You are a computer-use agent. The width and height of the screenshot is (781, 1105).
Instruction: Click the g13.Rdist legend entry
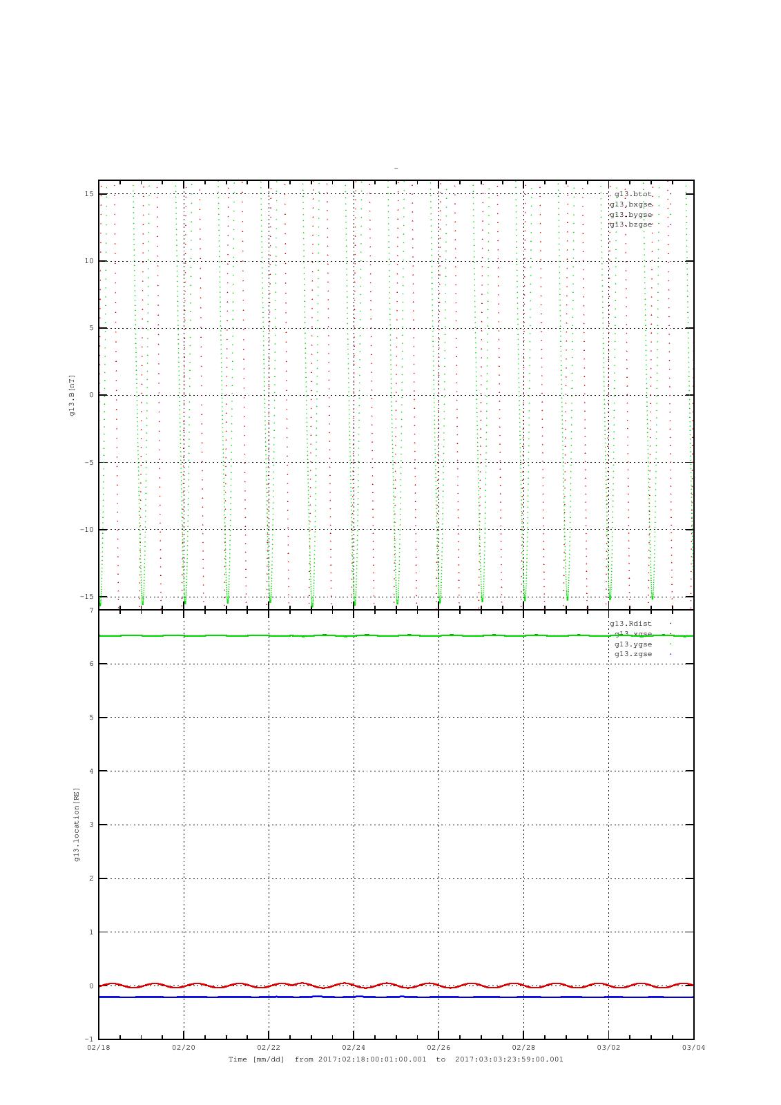coord(630,624)
